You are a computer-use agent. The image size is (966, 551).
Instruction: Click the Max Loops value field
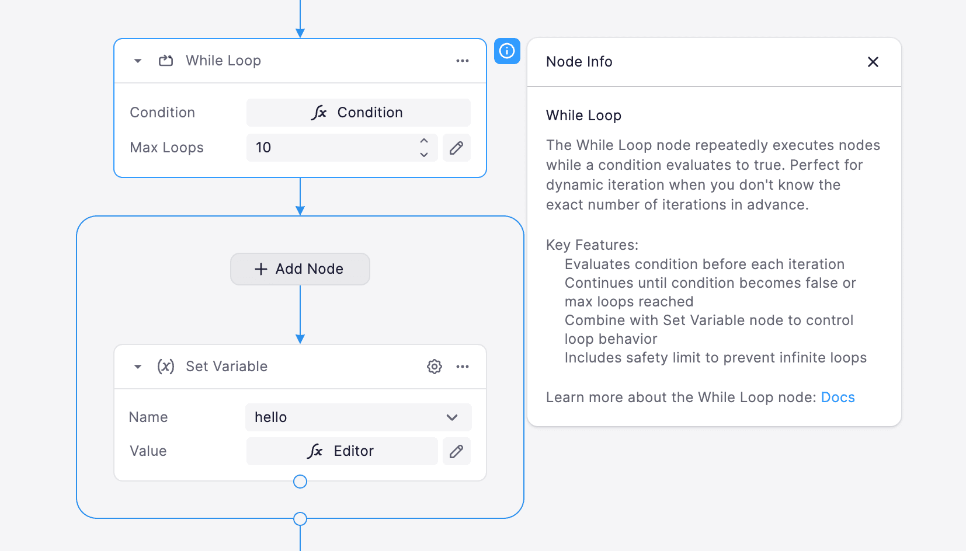pos(327,148)
